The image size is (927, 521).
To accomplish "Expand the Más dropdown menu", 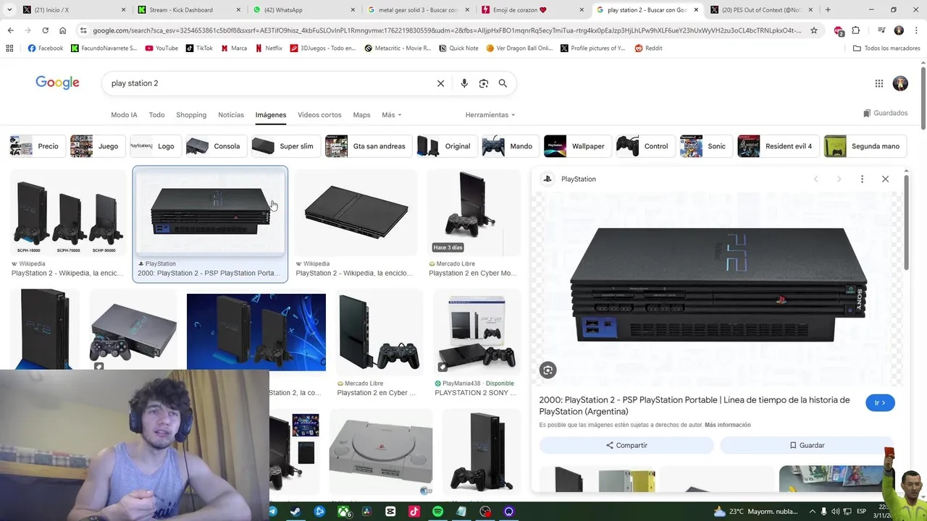I will (392, 115).
